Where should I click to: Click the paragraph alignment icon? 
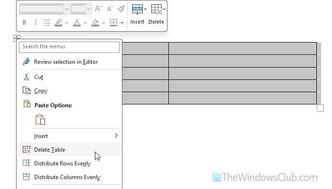tap(47, 22)
